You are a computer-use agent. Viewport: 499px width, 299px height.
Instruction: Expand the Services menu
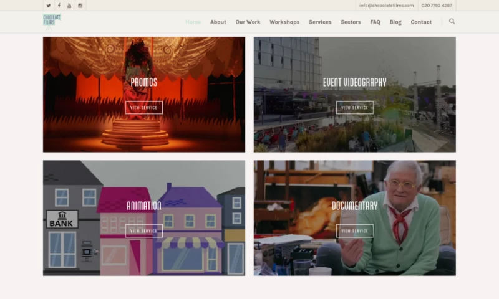coord(320,22)
